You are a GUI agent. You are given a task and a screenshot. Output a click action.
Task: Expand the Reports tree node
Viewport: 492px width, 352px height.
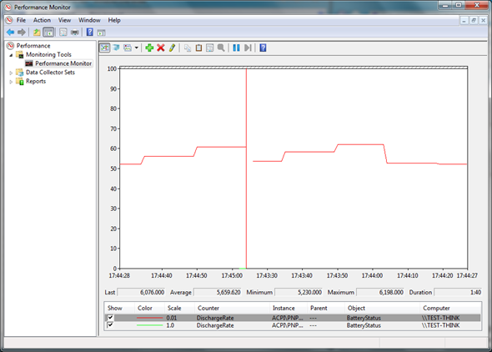pos(11,82)
